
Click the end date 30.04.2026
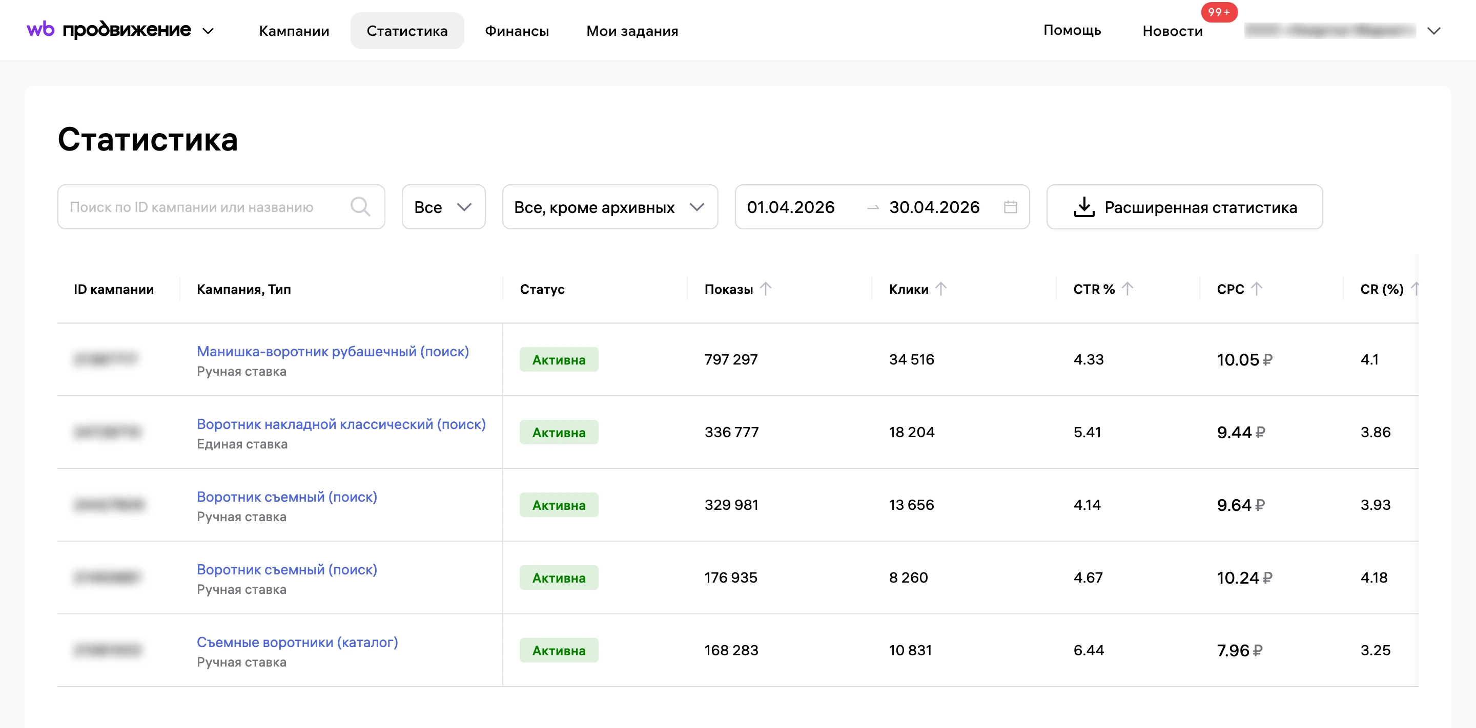(934, 207)
